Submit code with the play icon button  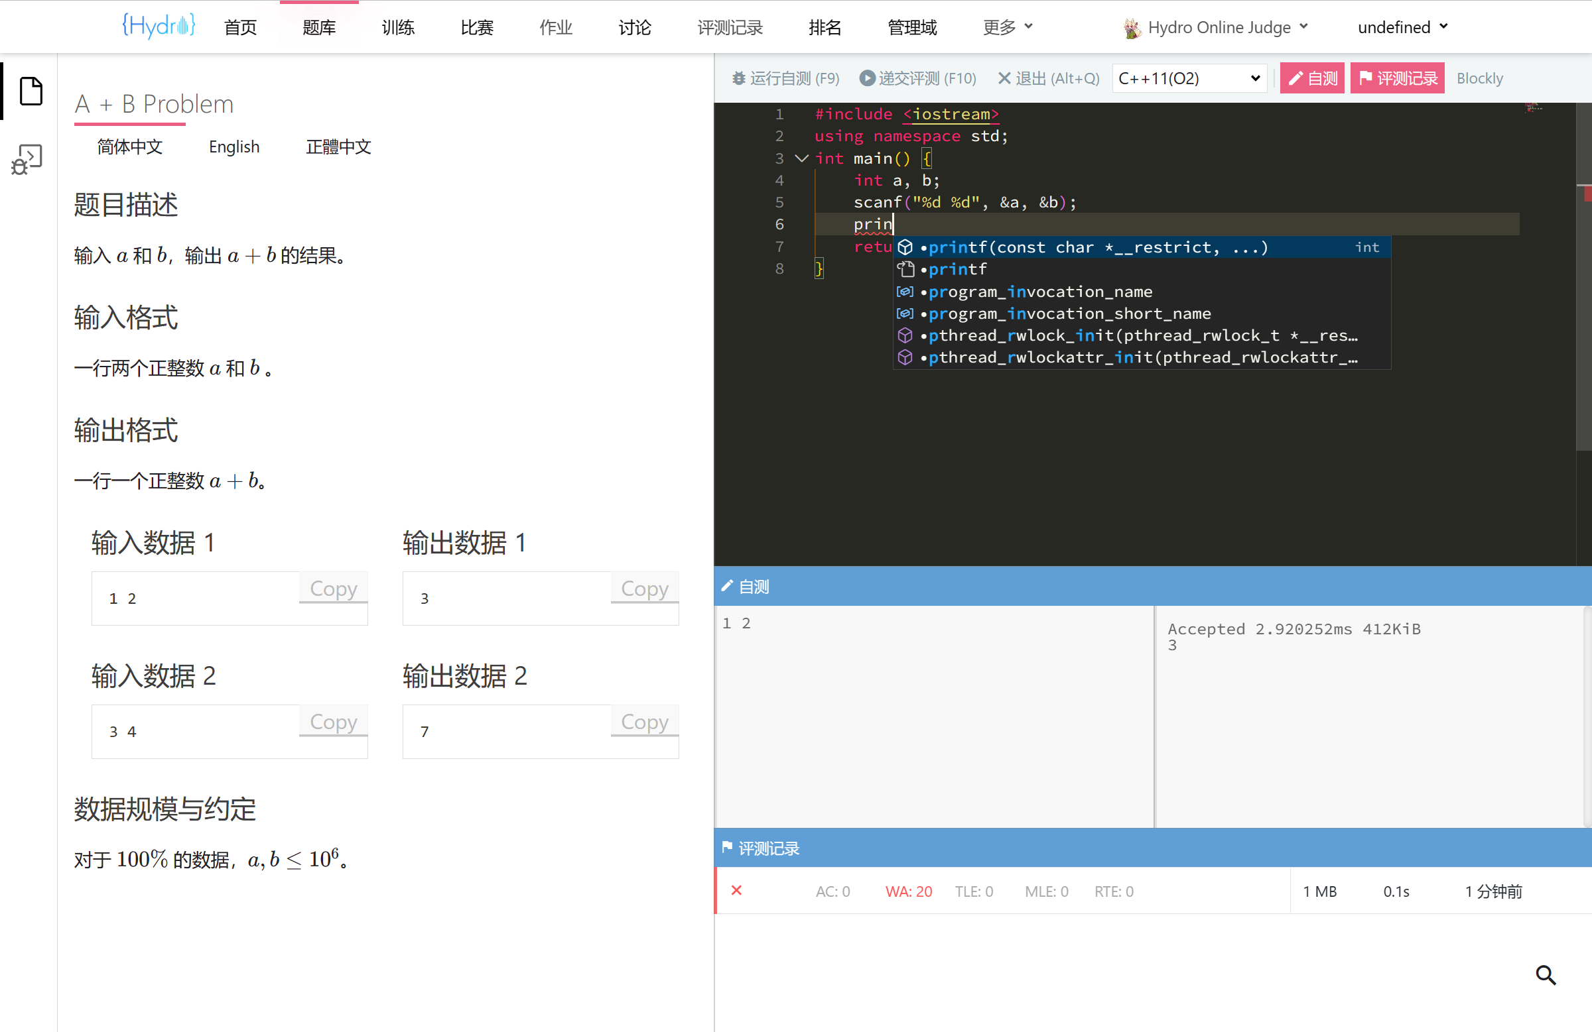pyautogui.click(x=918, y=79)
